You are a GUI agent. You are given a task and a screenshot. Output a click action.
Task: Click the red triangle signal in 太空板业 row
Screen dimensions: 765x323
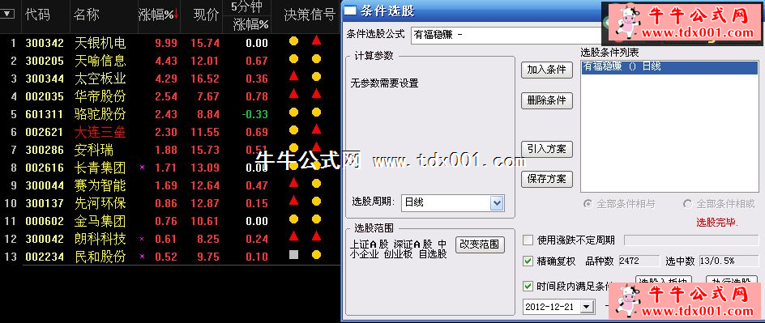pyautogui.click(x=293, y=76)
